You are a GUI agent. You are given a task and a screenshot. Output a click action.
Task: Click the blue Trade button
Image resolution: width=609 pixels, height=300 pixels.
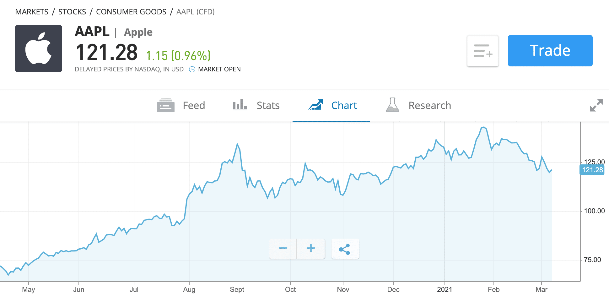[550, 51]
